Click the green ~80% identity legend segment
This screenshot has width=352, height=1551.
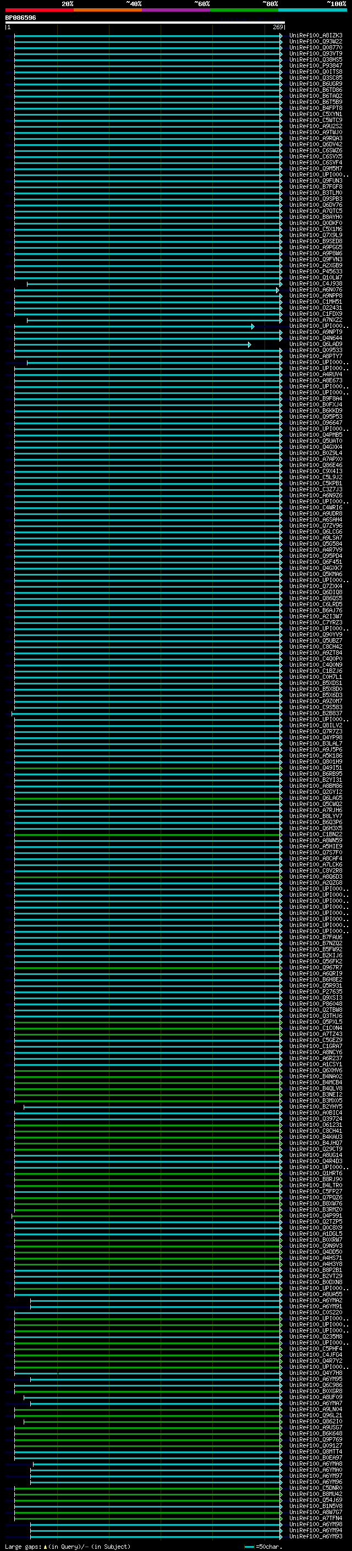[x=244, y=10]
